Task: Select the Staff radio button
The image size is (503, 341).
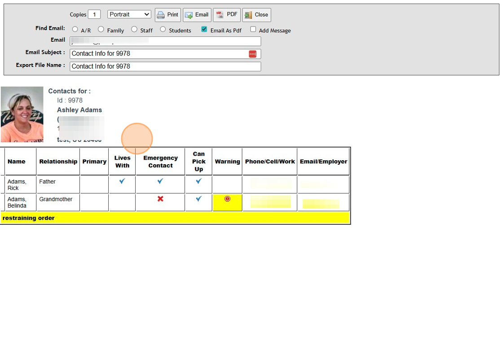Action: 134,29
